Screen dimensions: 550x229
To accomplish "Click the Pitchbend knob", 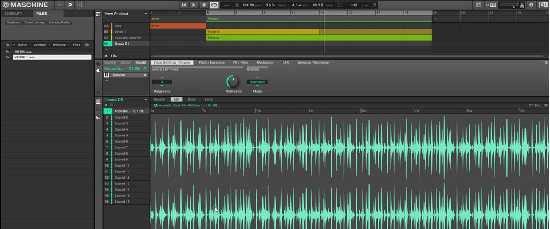I will [x=233, y=82].
